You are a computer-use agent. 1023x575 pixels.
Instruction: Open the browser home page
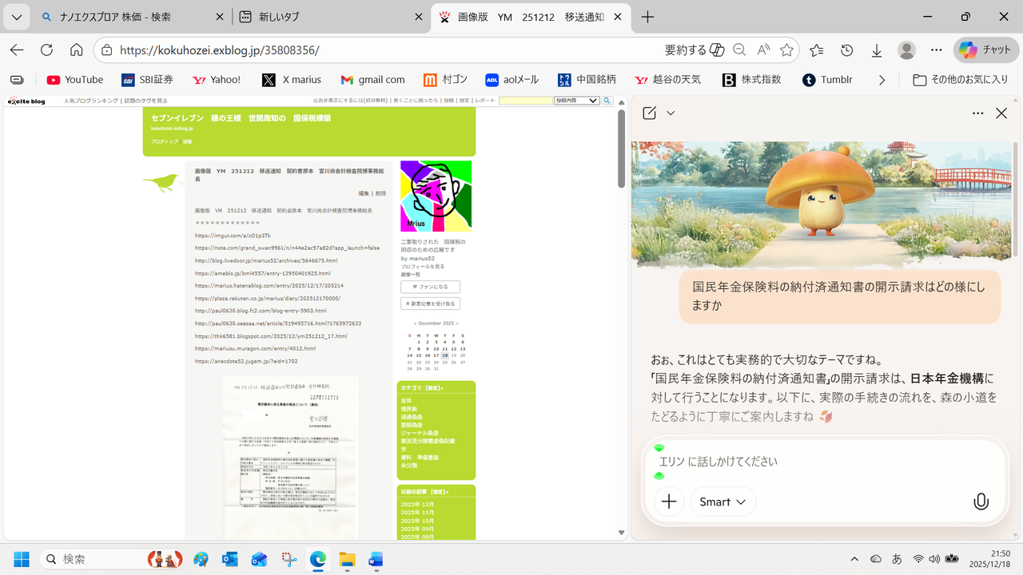(x=77, y=50)
